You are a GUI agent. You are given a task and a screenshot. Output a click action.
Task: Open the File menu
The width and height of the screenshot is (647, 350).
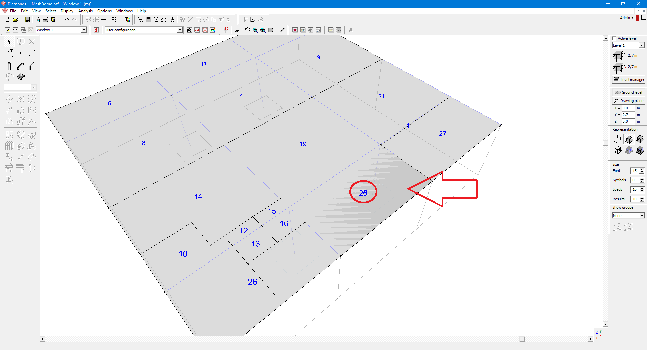coord(13,11)
